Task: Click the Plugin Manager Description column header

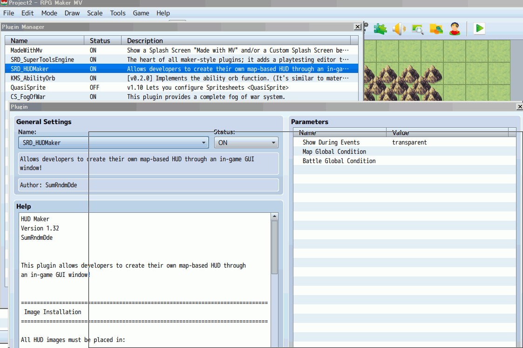Action: (x=236, y=40)
